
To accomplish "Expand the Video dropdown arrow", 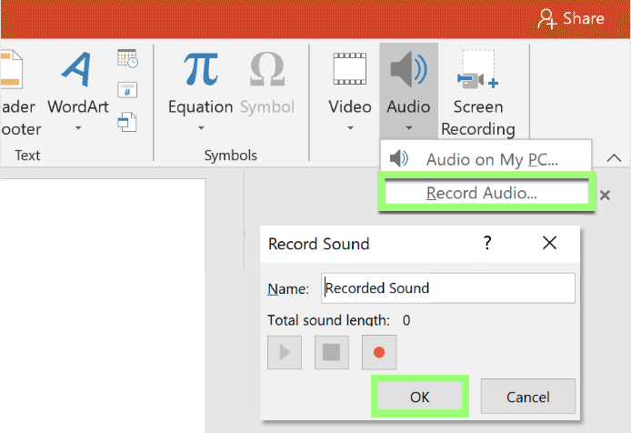I will 350,128.
